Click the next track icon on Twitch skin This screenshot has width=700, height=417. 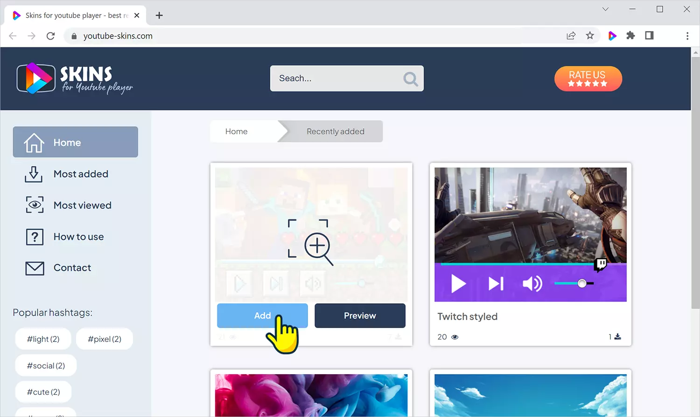[496, 283]
